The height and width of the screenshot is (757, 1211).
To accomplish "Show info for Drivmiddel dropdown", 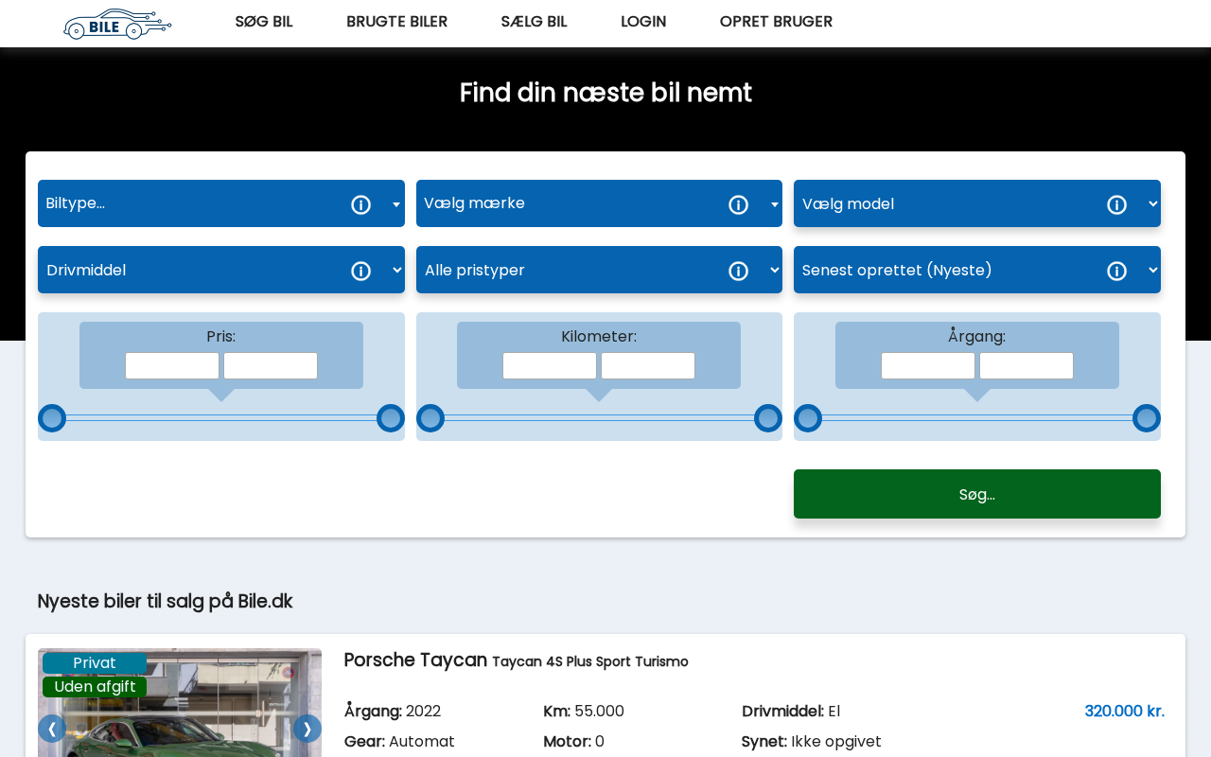I will pos(361,271).
